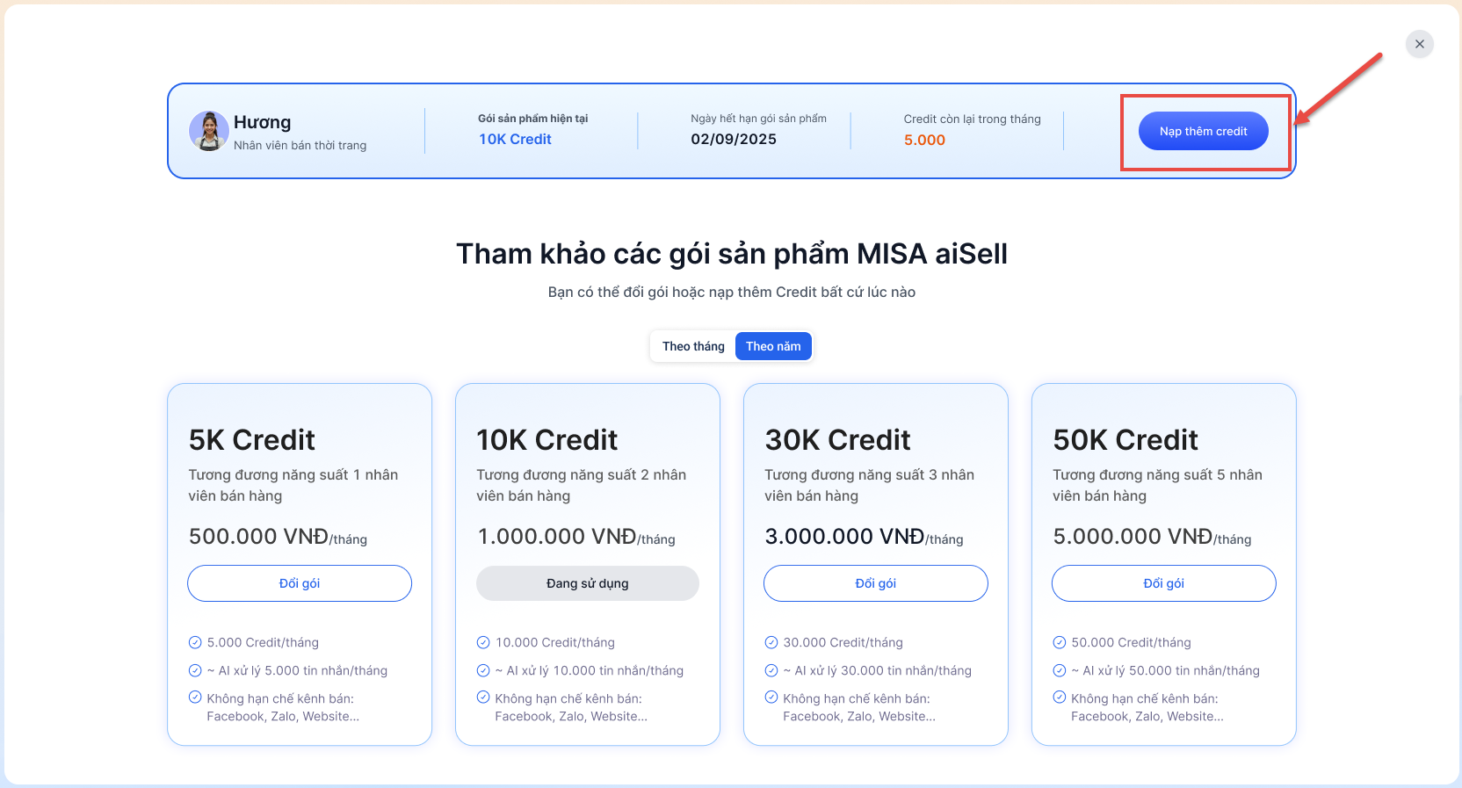Viewport: 1462px width, 788px height.
Task: Click the remaining credit value '5.000'
Action: 924,140
